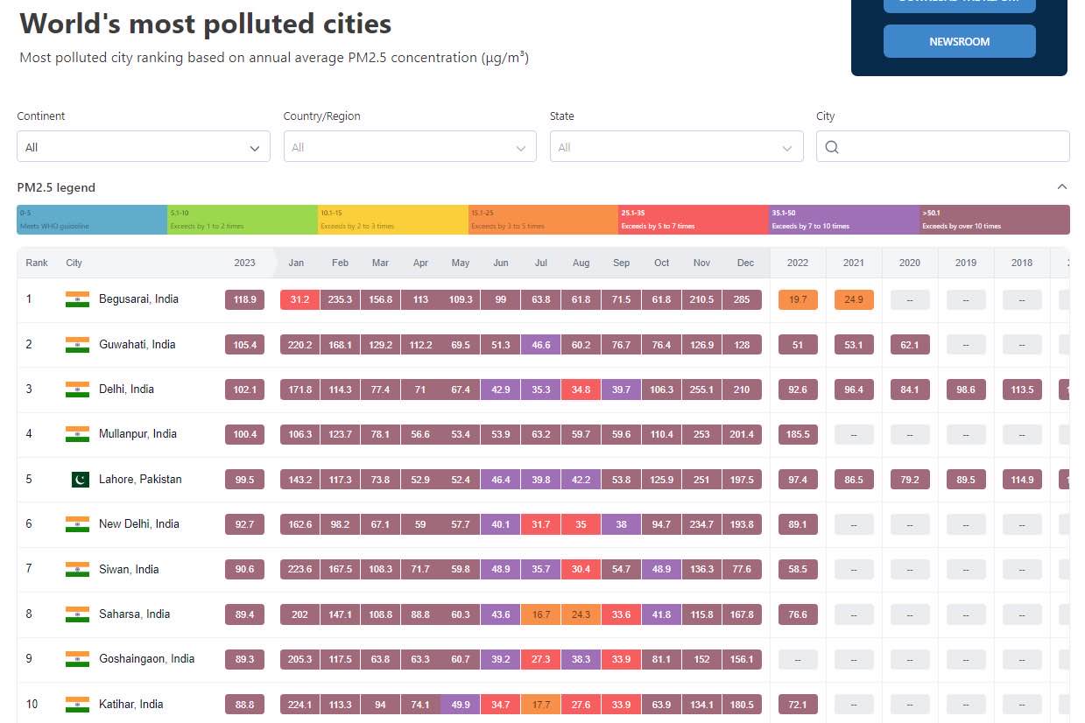Click Katihar's July value 17.7
Viewport: 1085px width, 723px height.
click(541, 705)
